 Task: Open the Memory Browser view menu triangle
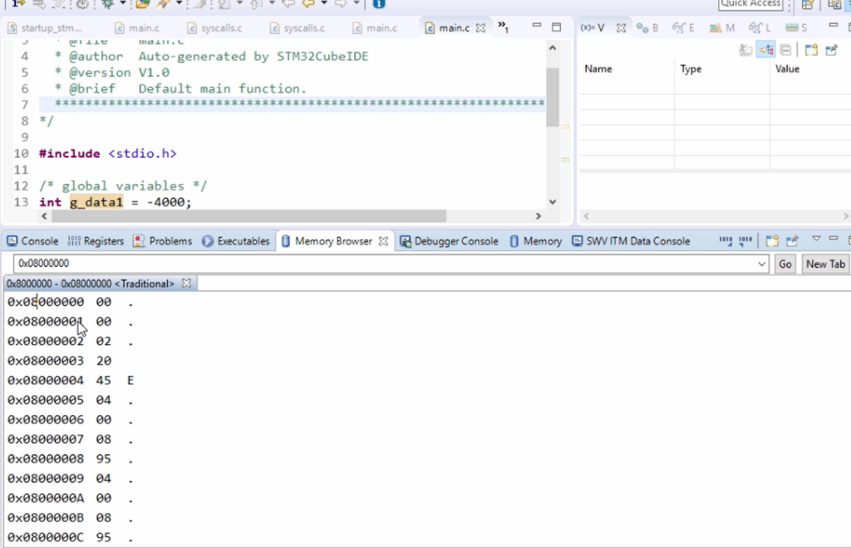[x=816, y=239]
